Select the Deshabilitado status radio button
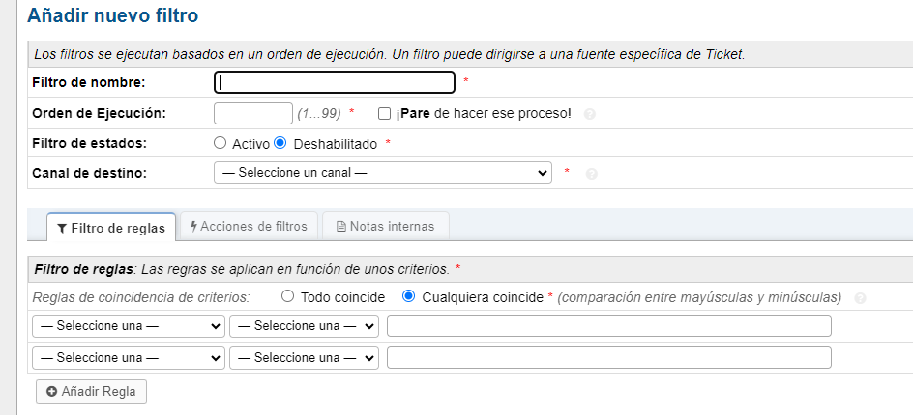 (280, 143)
